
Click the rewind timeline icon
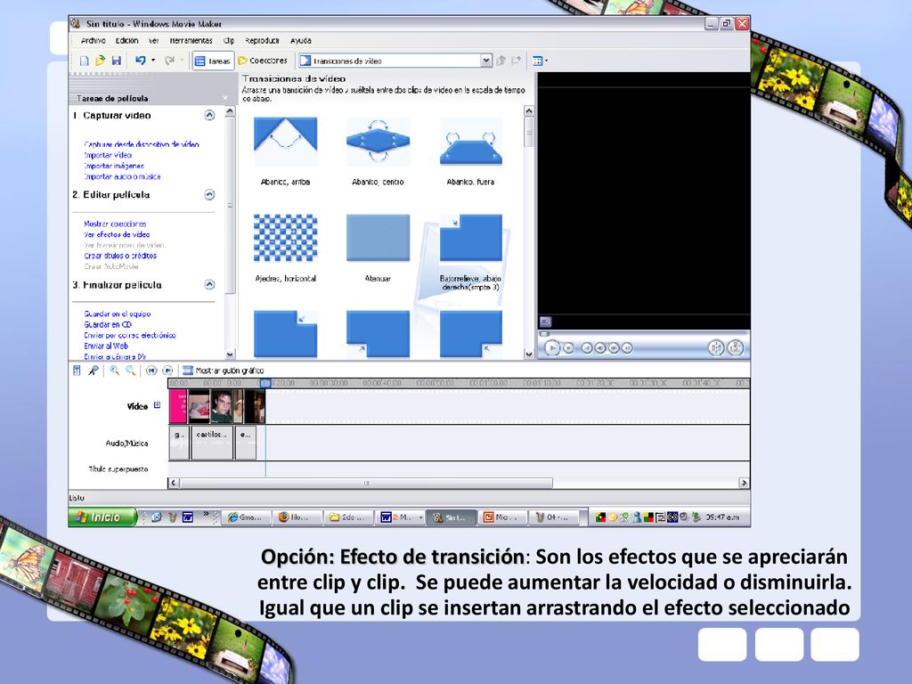tap(151, 370)
